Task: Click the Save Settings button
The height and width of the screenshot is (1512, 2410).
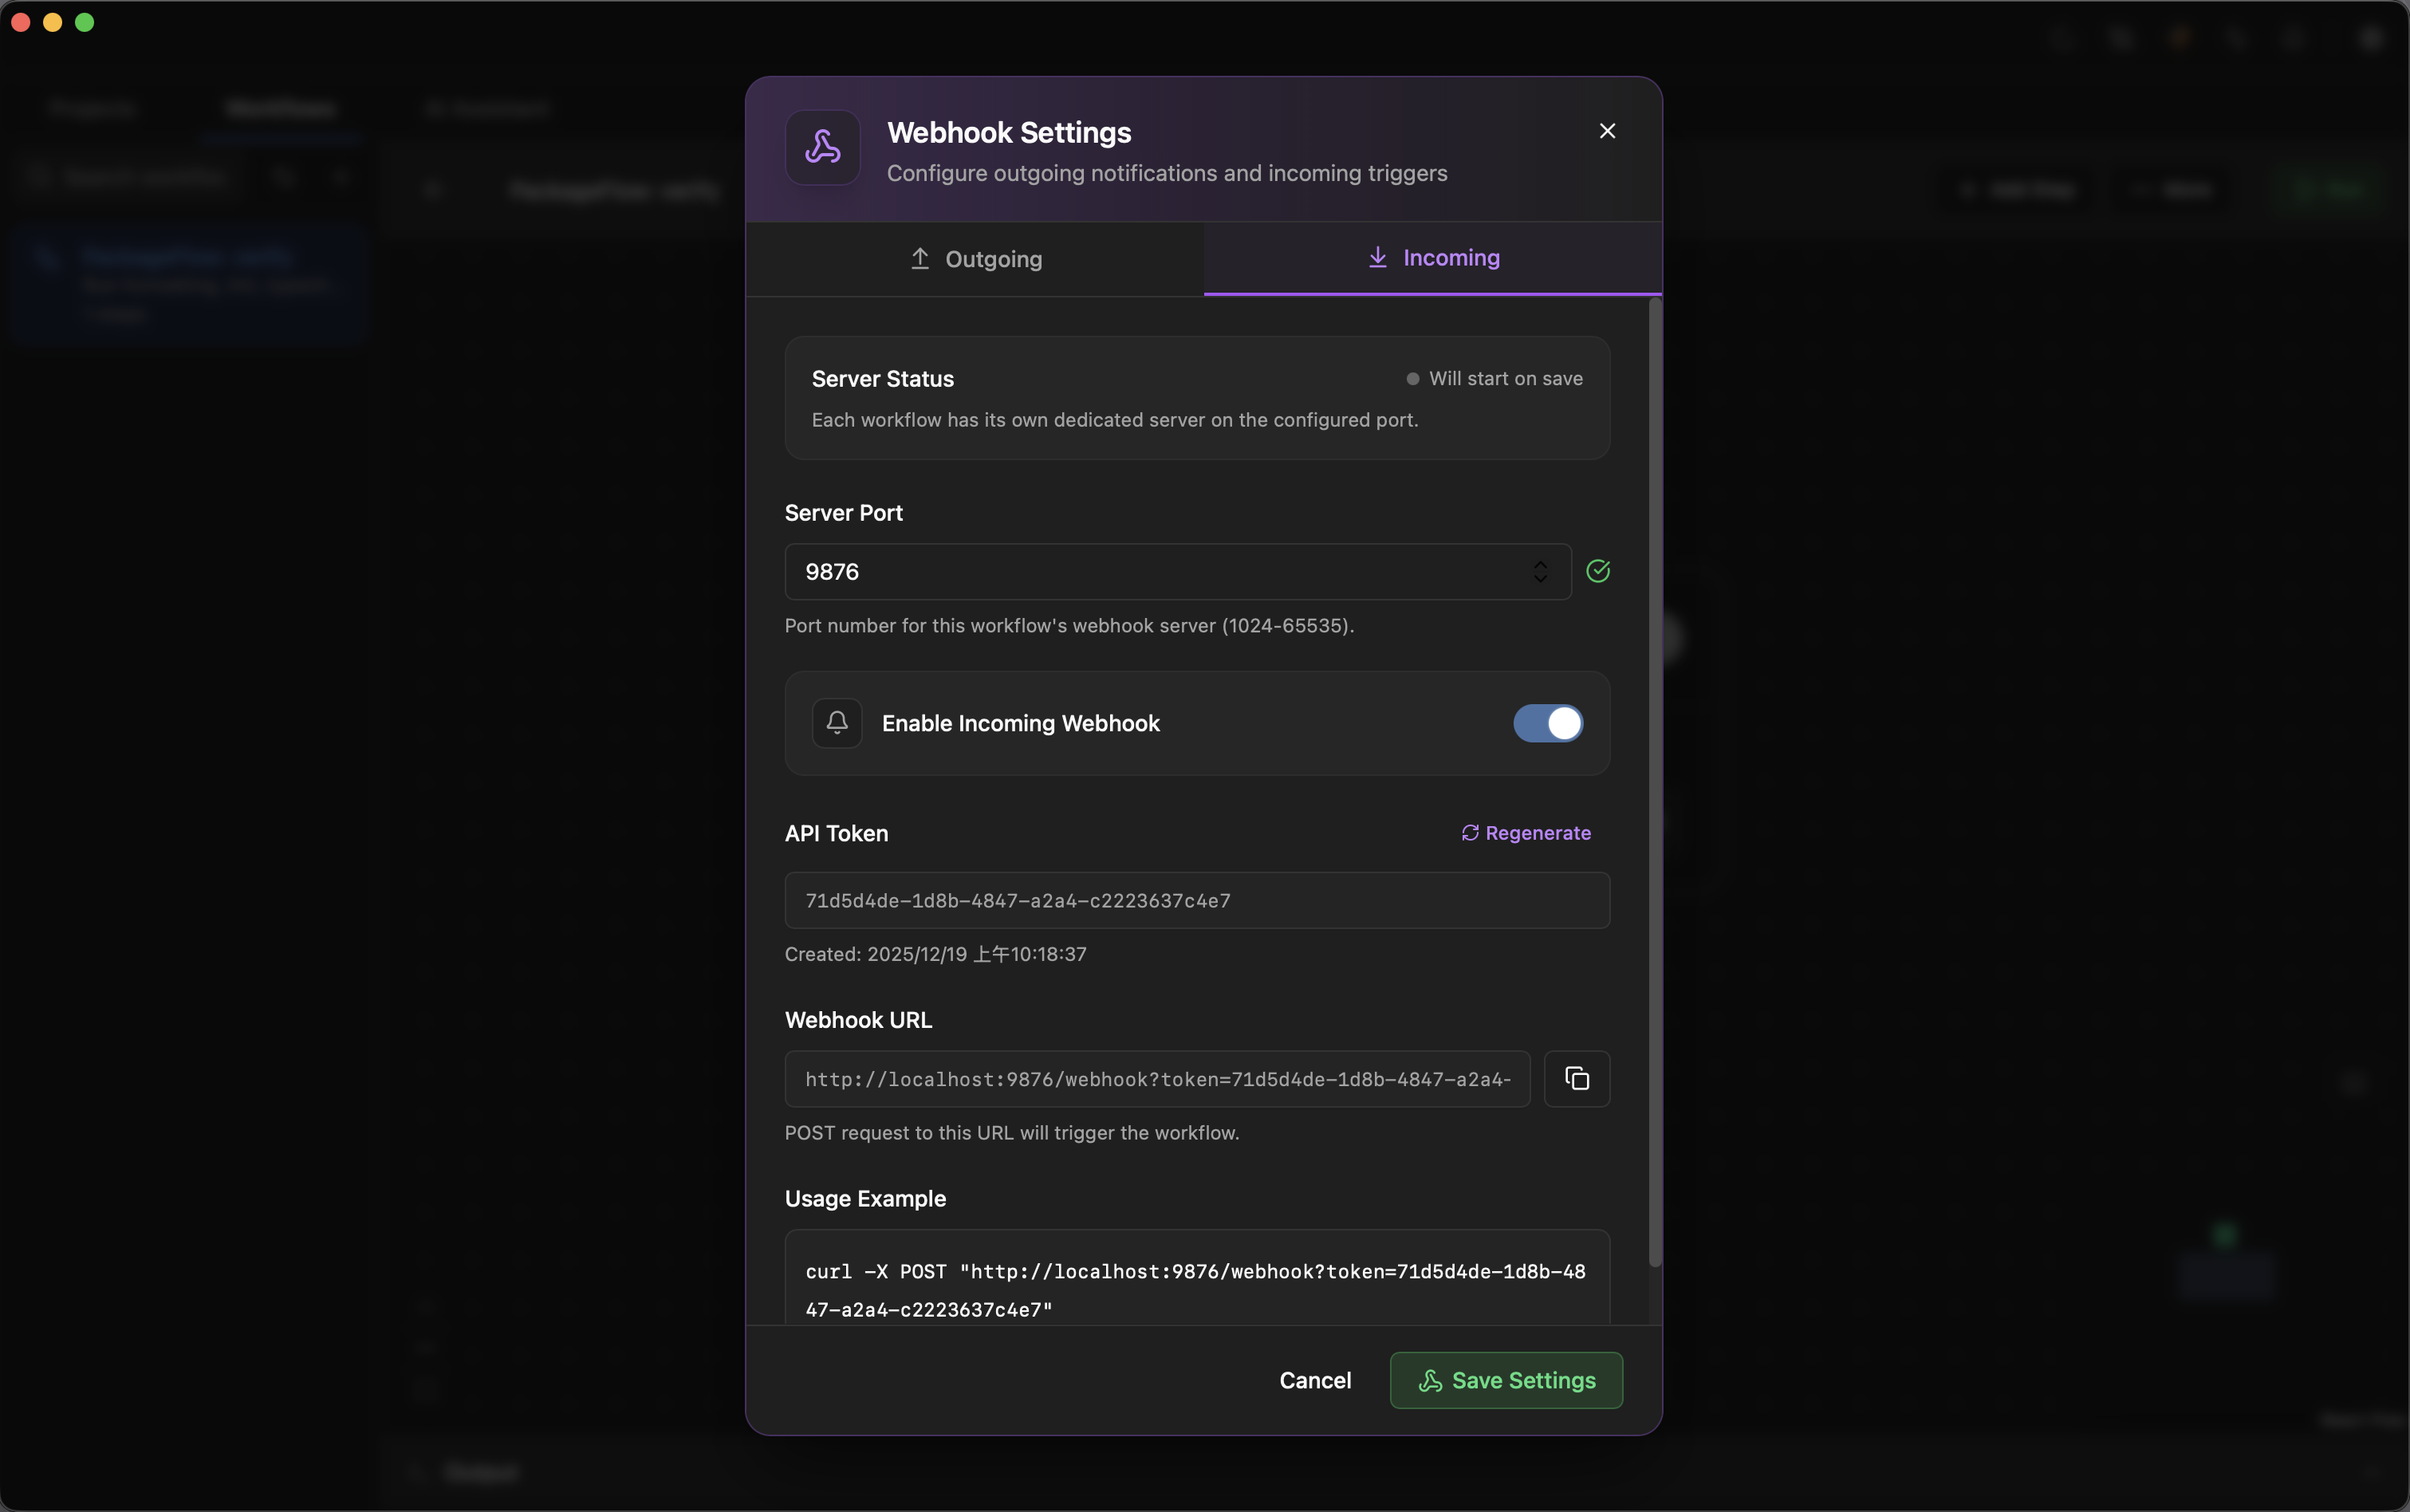Action: (1505, 1380)
